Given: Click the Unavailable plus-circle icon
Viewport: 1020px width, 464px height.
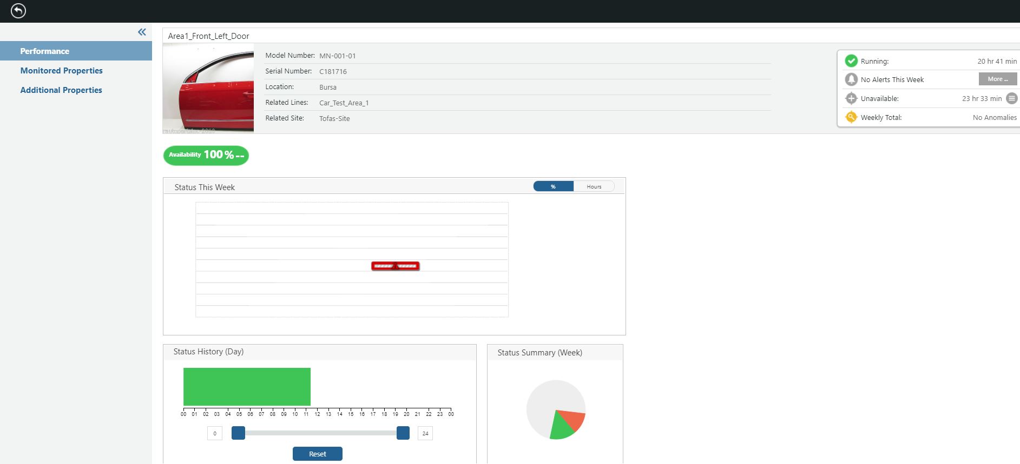Looking at the screenshot, I should [851, 98].
